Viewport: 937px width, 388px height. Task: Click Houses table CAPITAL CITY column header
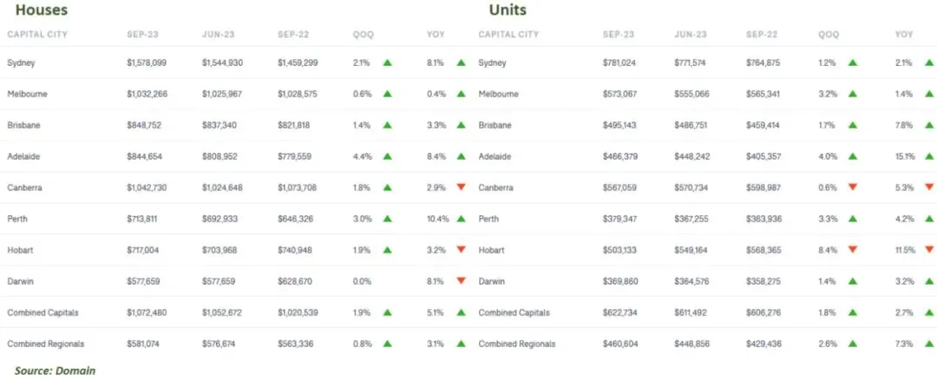(x=37, y=35)
